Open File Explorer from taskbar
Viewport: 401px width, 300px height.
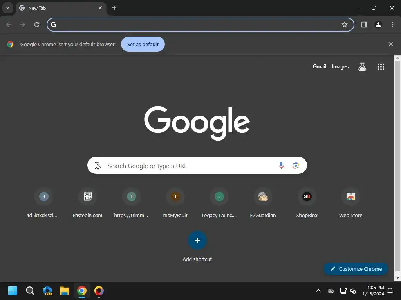coord(65,291)
